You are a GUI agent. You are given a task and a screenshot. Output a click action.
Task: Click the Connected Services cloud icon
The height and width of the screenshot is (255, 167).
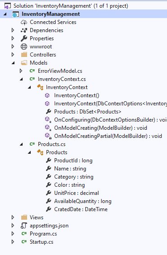pyautogui.click(x=24, y=22)
